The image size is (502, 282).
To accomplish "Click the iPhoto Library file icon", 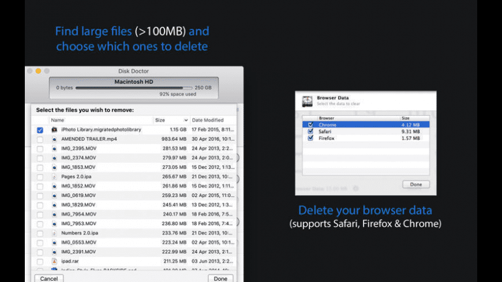I will click(x=54, y=129).
